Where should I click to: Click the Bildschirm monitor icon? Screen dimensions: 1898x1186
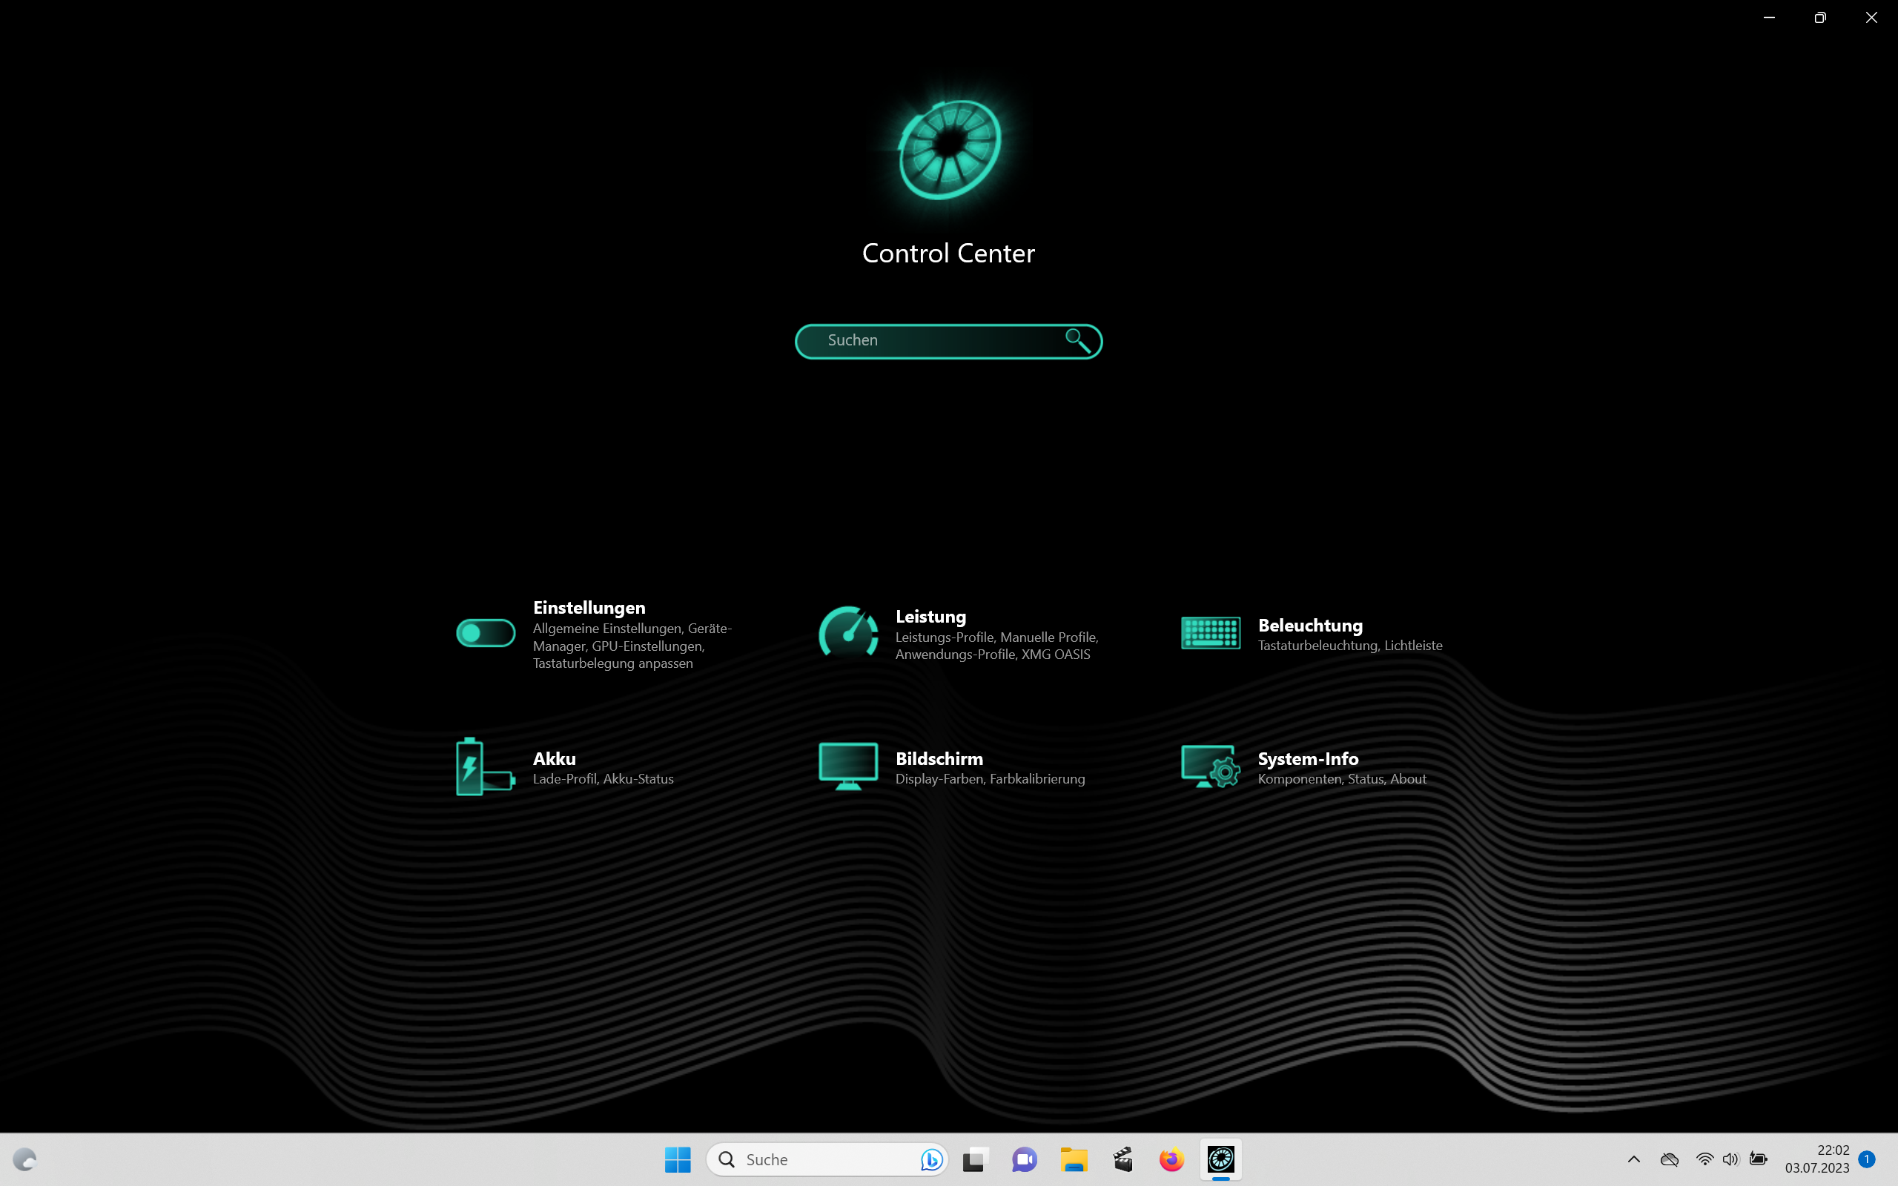coord(848,766)
